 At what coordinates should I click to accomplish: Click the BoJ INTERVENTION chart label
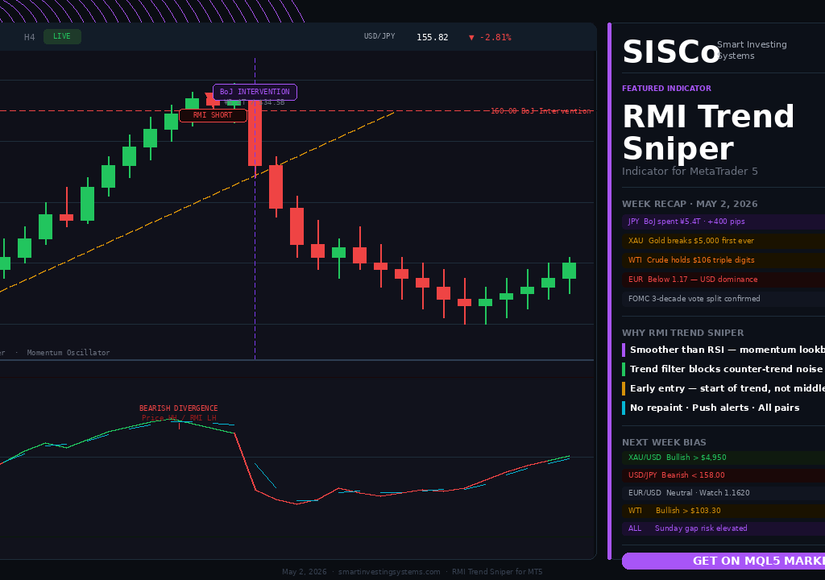255,92
